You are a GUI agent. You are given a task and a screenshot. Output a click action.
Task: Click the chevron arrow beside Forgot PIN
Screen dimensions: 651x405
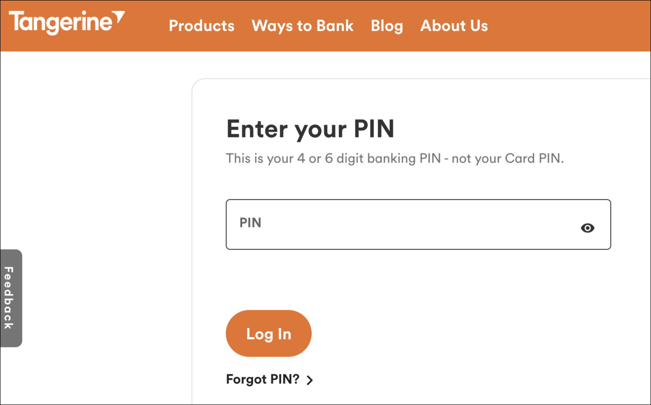pos(309,380)
